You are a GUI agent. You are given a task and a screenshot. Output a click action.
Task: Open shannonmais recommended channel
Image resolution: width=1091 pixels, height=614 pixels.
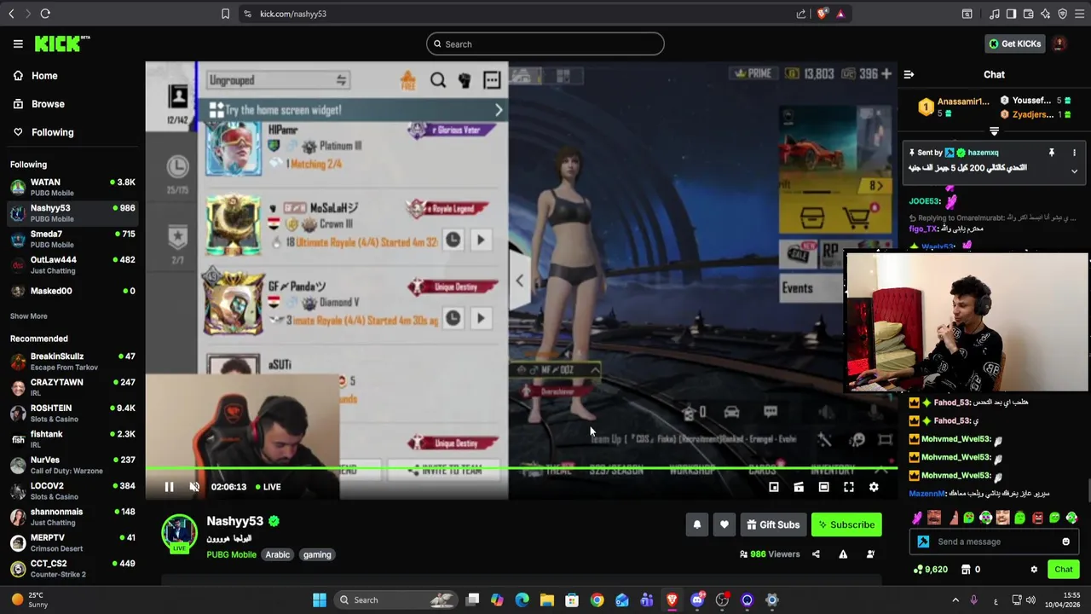tap(72, 517)
